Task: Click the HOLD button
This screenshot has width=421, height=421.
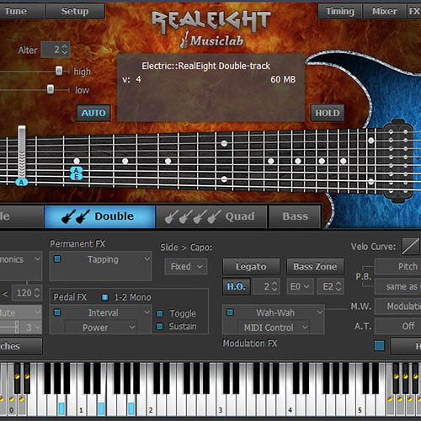Action: coord(328,113)
